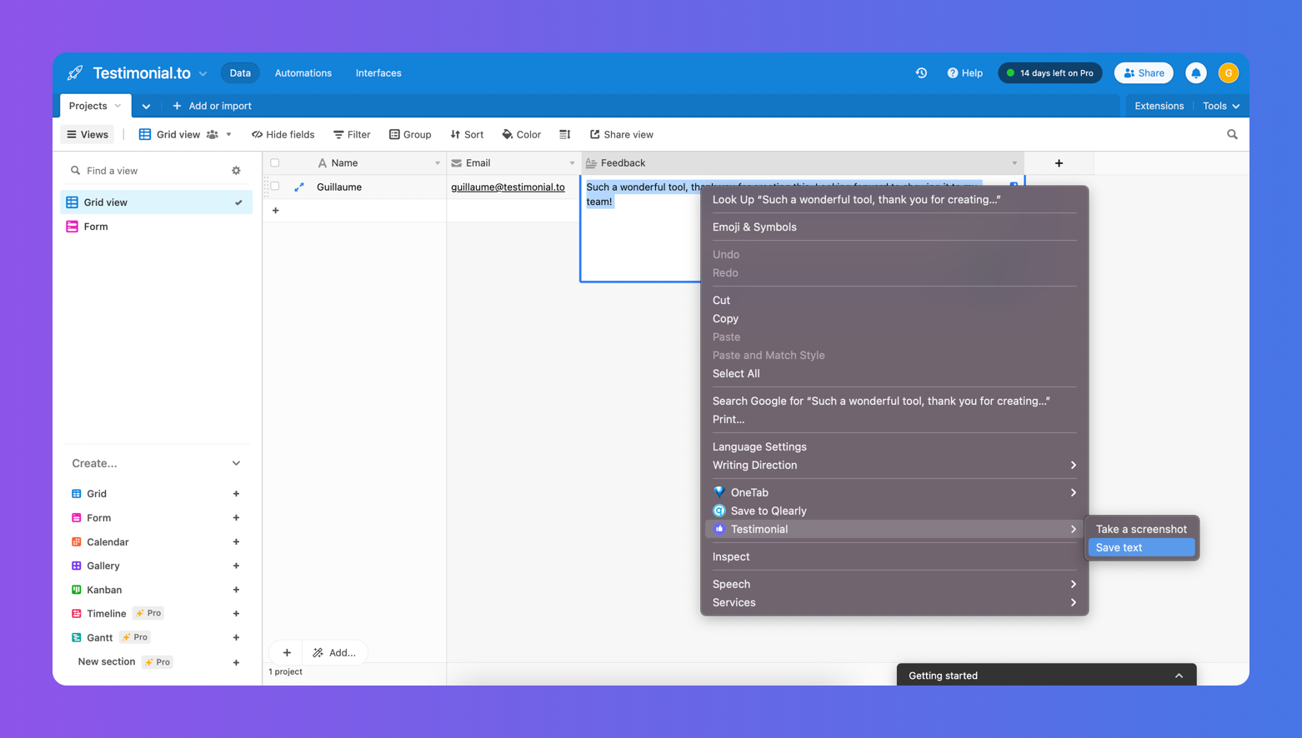Click the Add... button at bottom
1302x738 pixels.
[334, 653]
